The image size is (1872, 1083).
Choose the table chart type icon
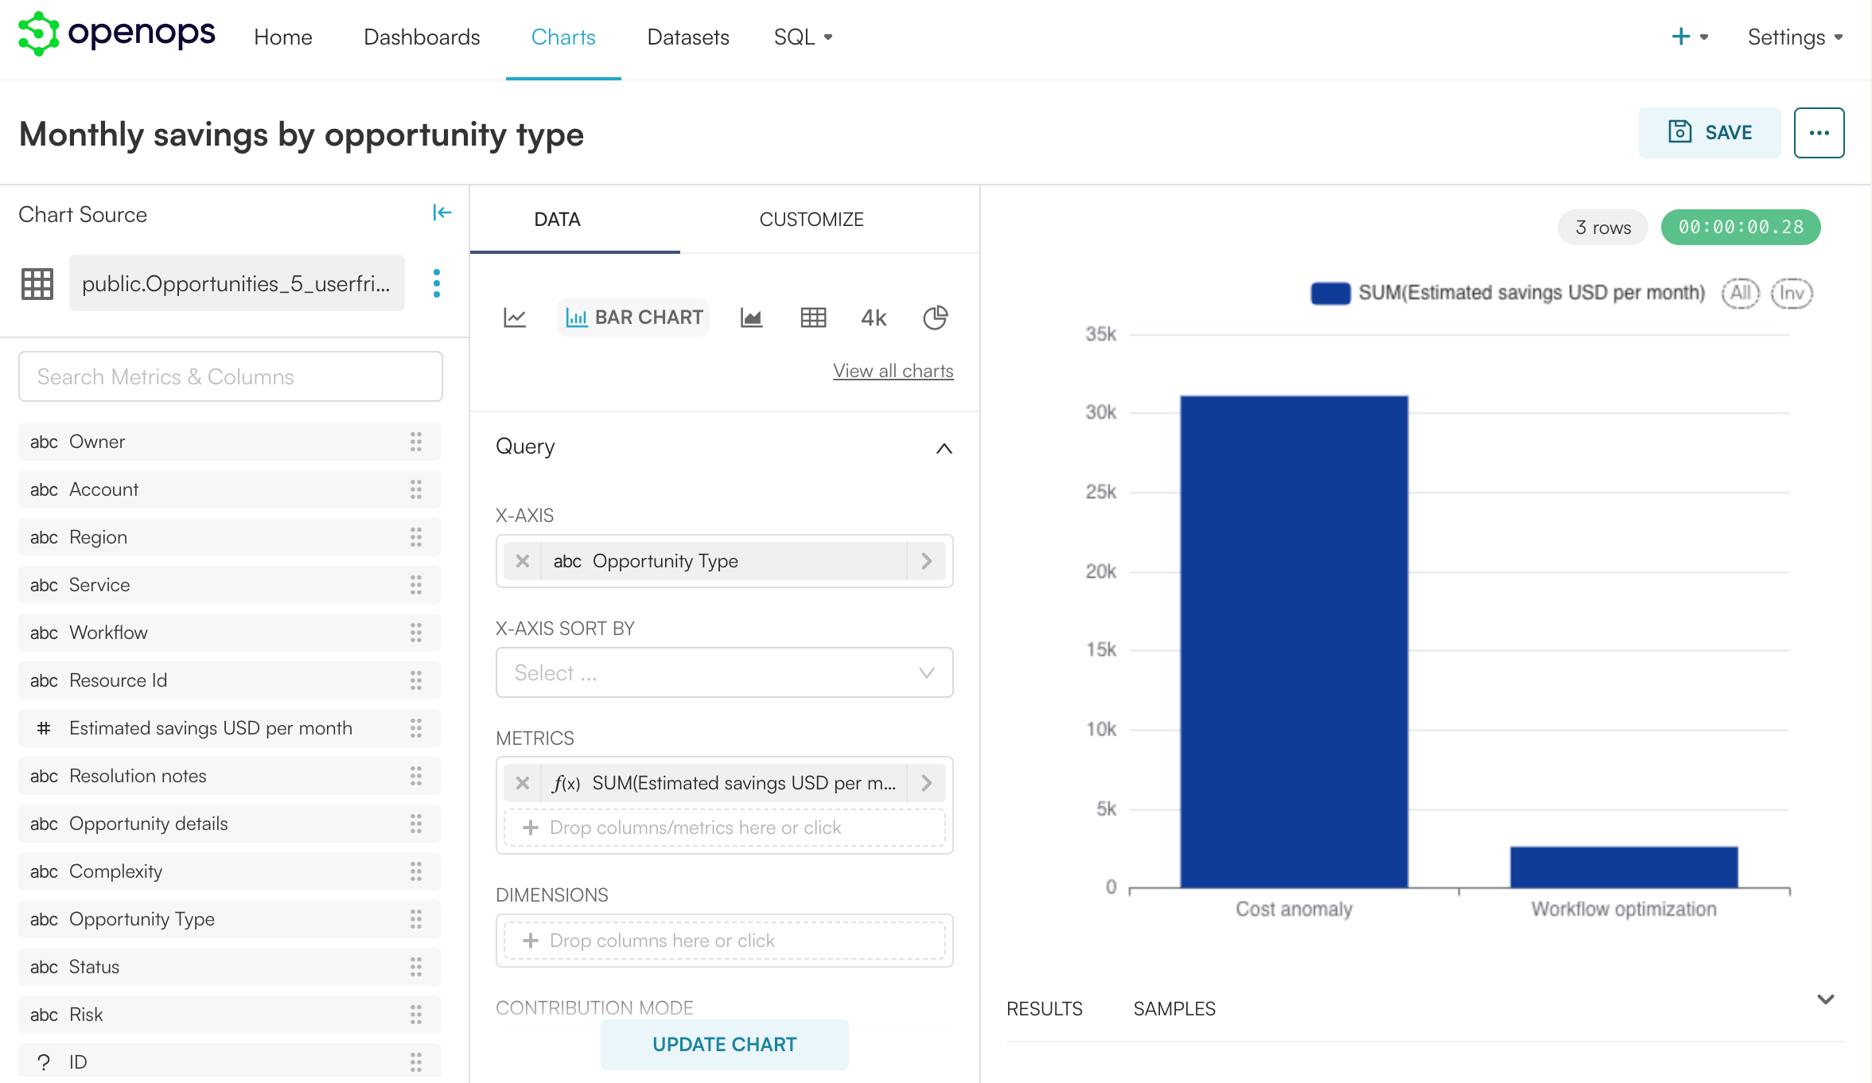813,317
